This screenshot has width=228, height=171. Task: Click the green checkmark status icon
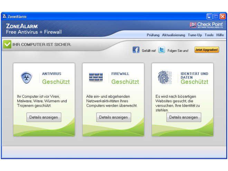(x=7, y=44)
